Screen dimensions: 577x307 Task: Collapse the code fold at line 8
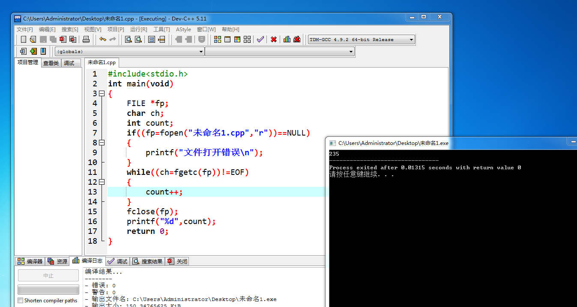pos(102,143)
